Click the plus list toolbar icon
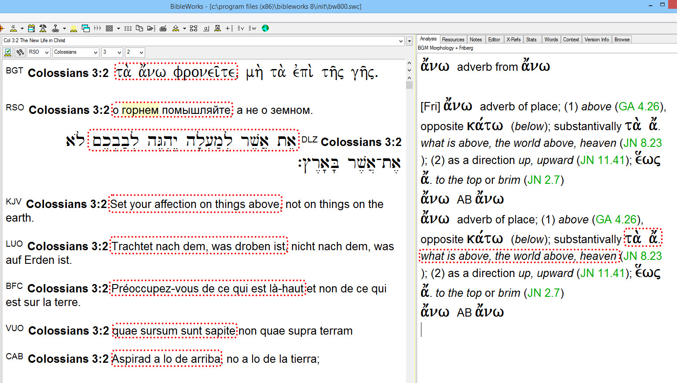This screenshot has height=383, width=677. (x=229, y=28)
